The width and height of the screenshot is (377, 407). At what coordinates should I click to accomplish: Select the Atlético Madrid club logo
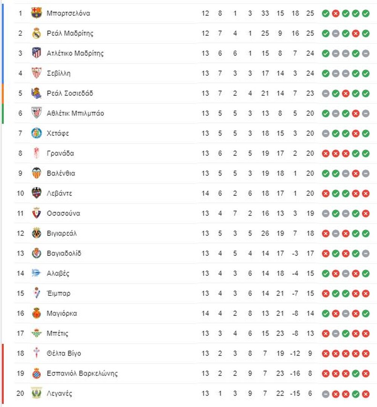tap(36, 53)
